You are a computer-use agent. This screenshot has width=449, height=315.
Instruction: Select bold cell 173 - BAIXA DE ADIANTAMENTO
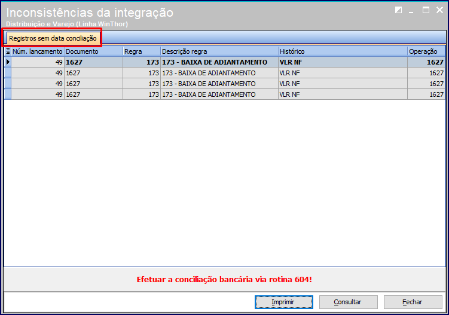[x=219, y=62]
